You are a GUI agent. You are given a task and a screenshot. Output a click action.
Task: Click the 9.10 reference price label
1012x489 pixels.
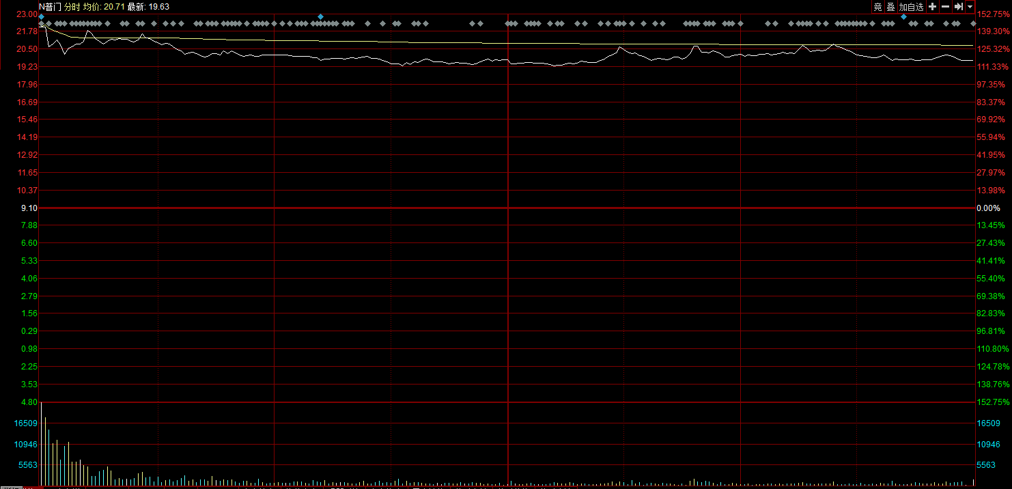(x=28, y=208)
